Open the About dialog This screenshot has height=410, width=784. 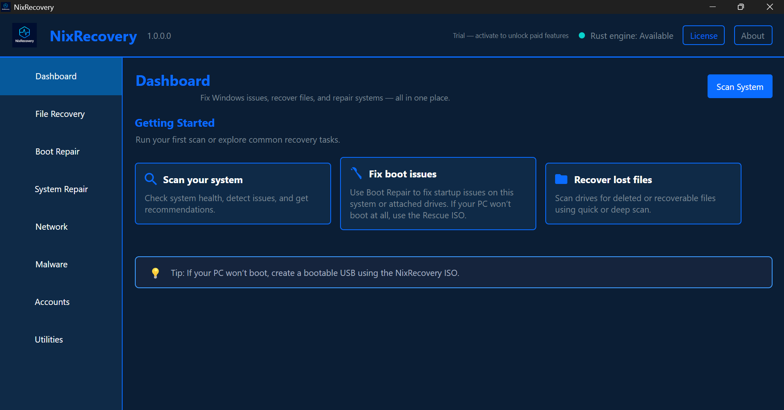tap(753, 36)
